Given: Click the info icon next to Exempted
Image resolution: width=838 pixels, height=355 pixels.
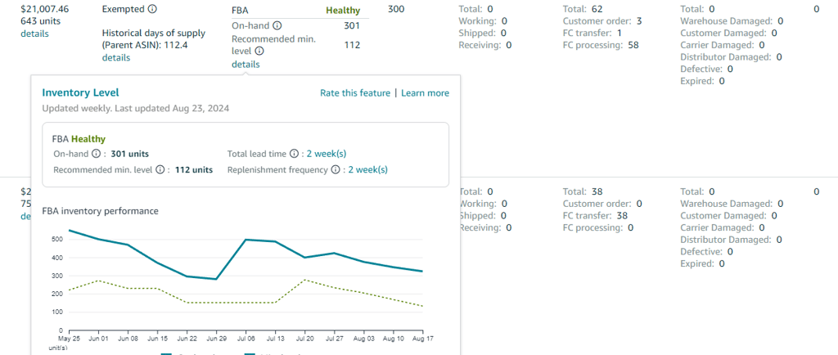Looking at the screenshot, I should tap(152, 9).
